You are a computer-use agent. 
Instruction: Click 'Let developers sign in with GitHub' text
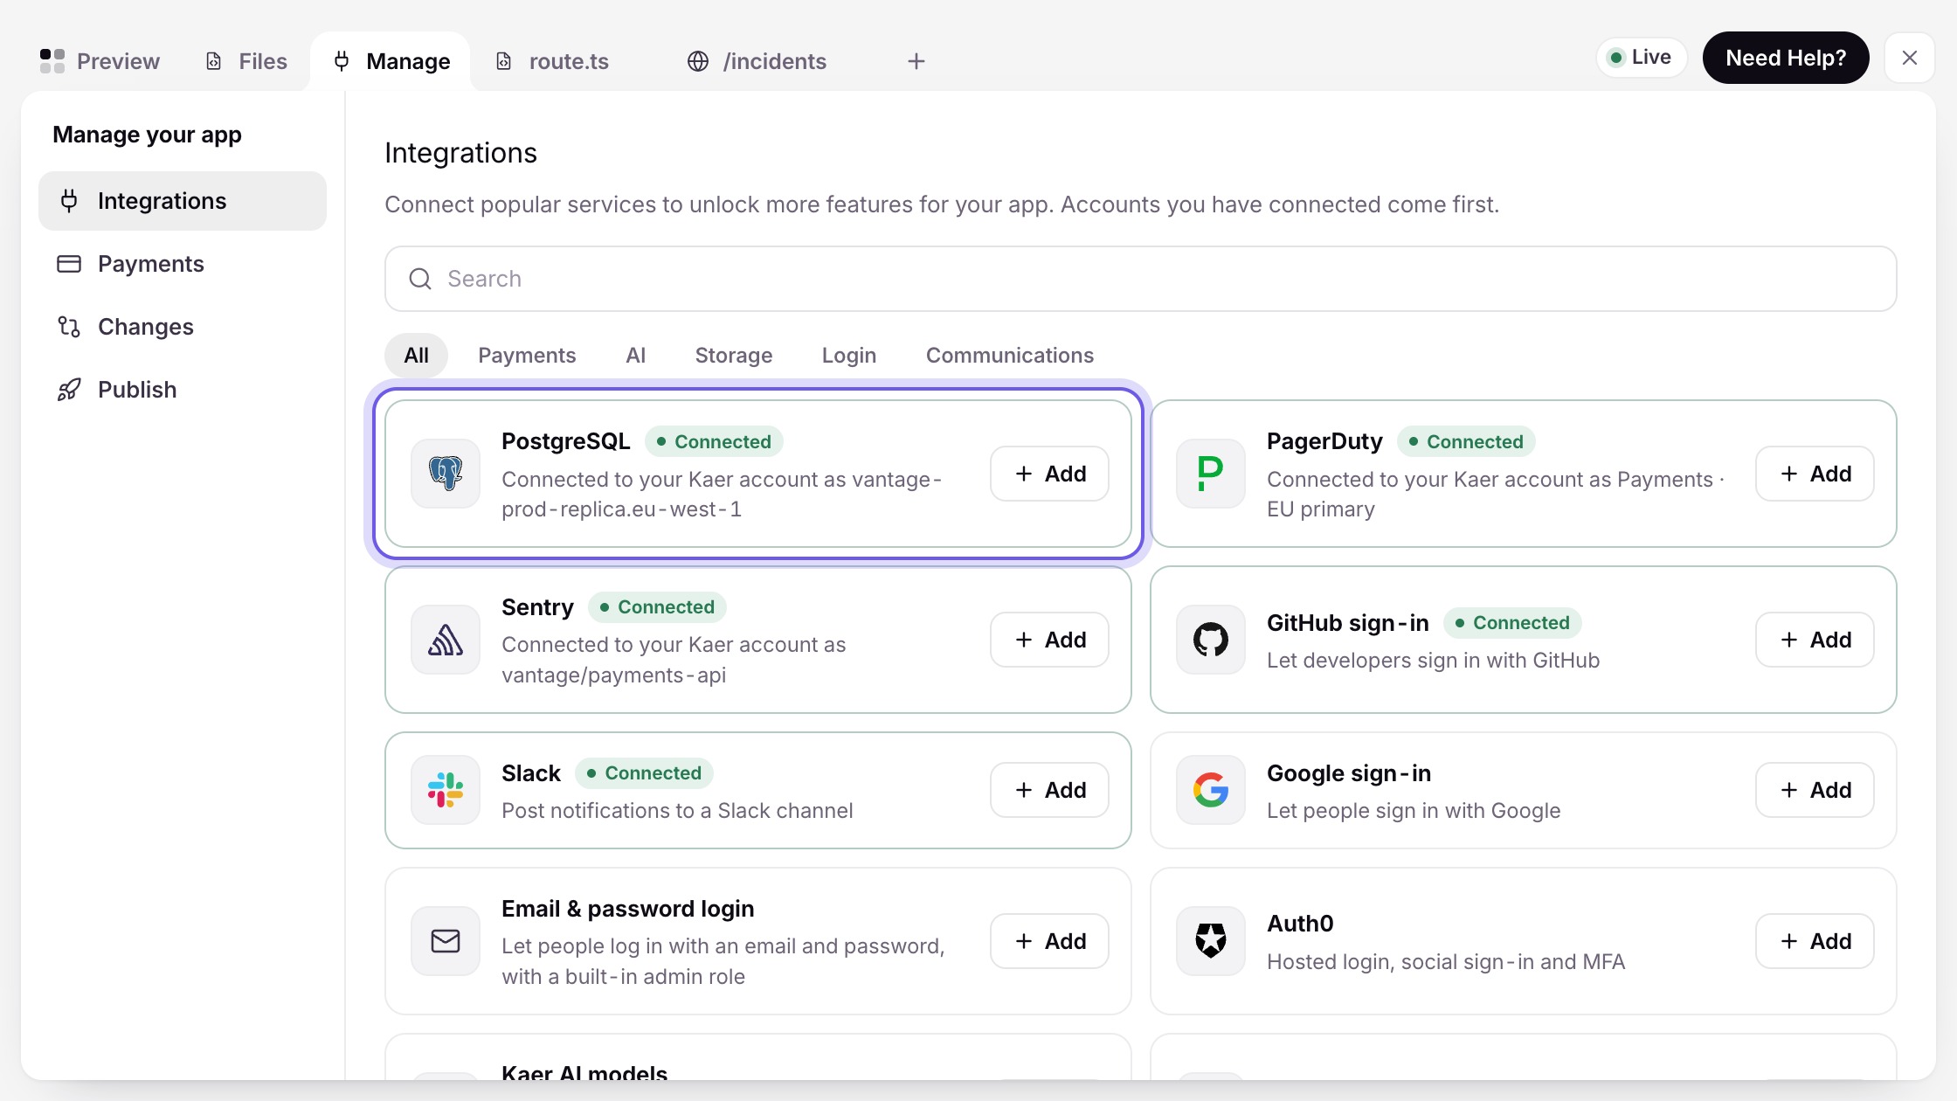pos(1433,661)
